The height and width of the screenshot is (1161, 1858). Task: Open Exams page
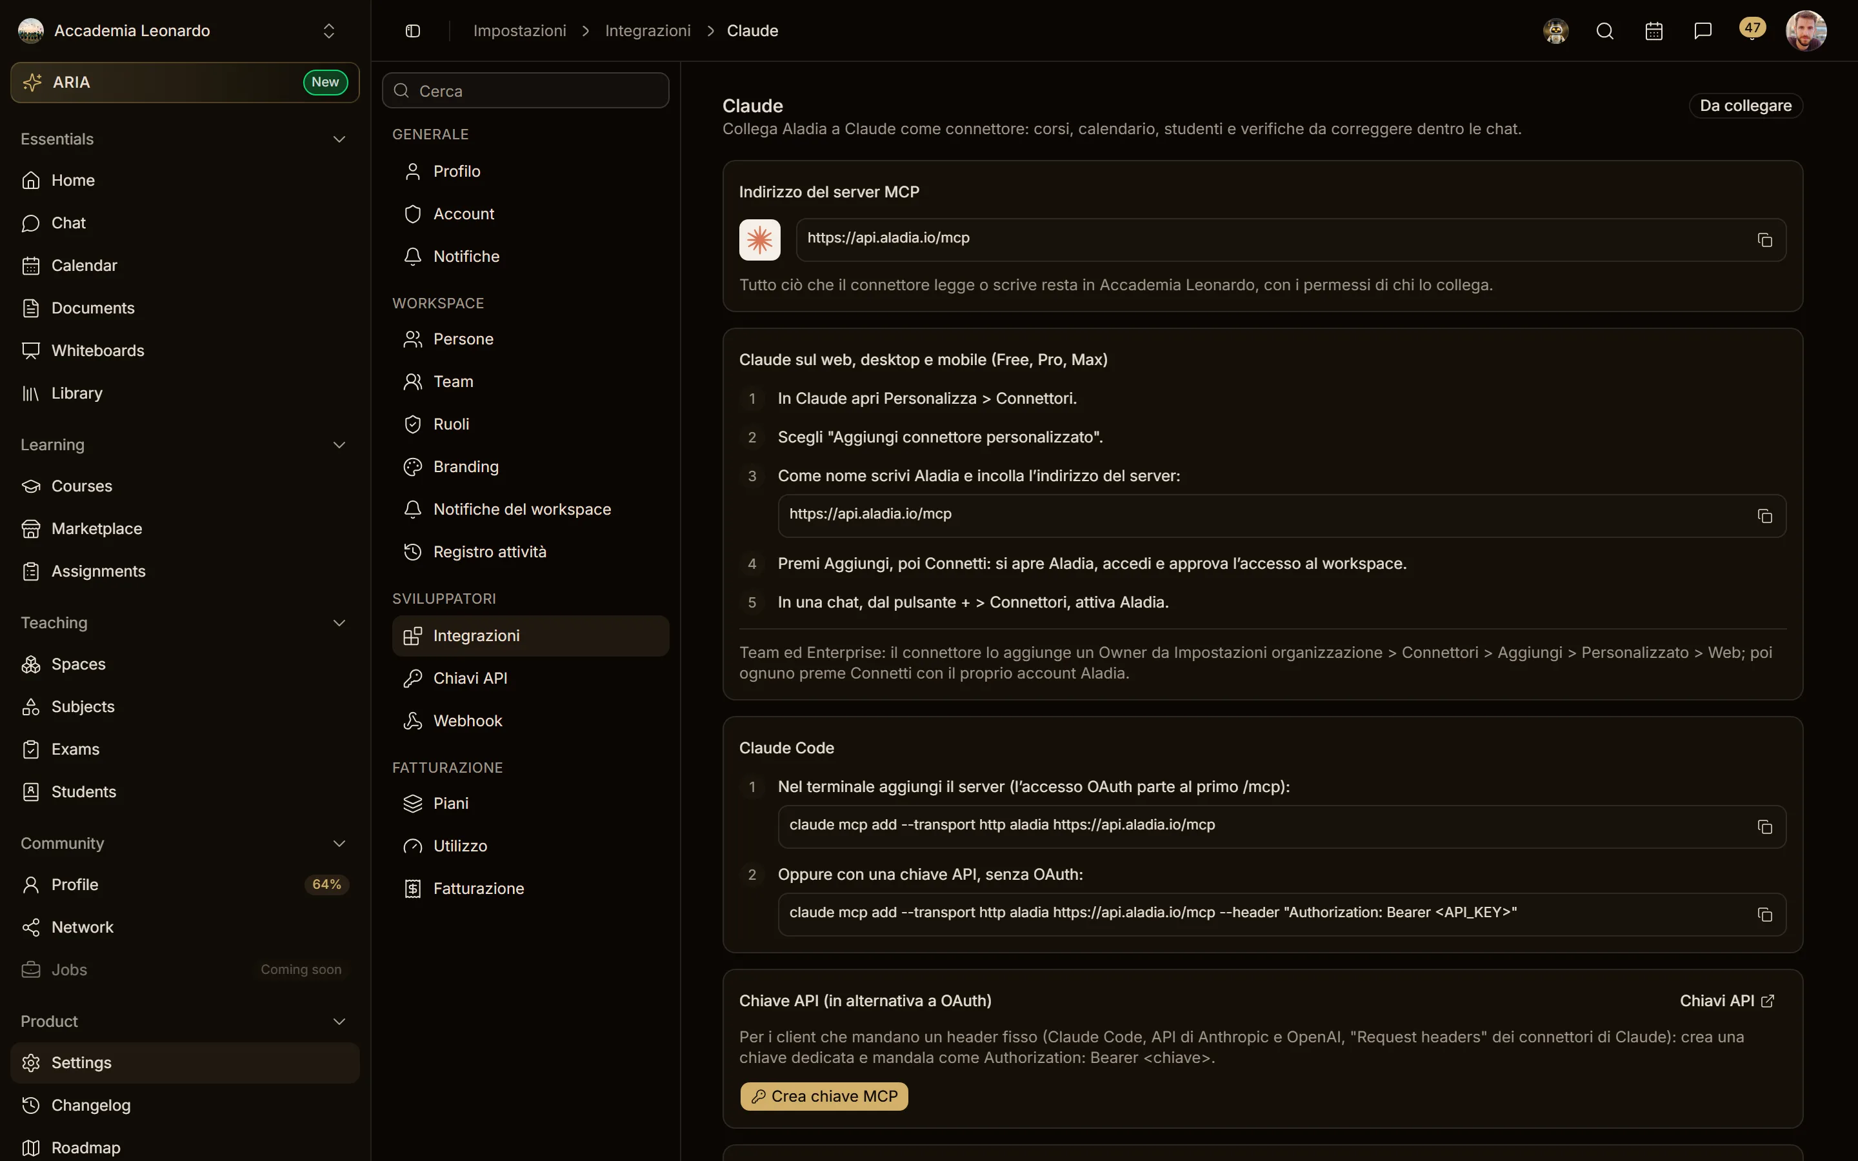(185, 749)
